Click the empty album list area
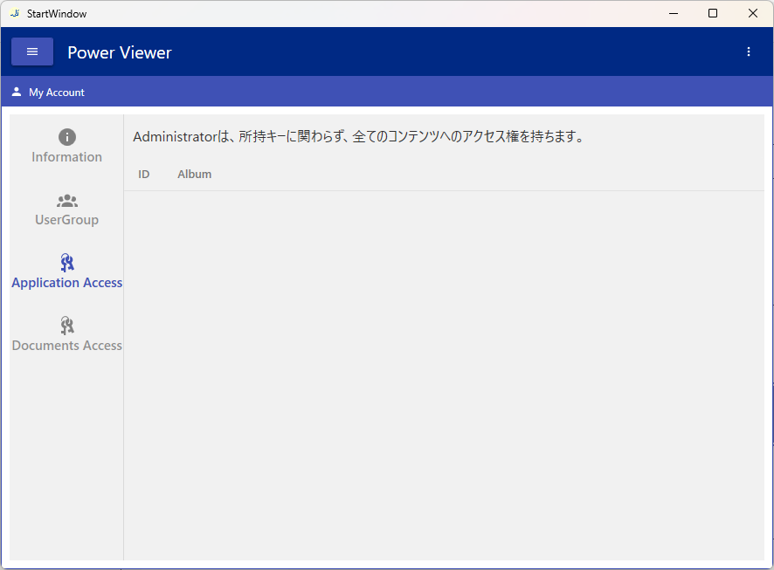Image resolution: width=774 pixels, height=570 pixels. 444,375
